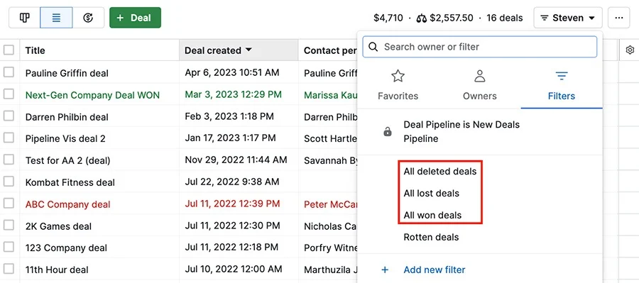Click the green + Deal button

(x=135, y=18)
